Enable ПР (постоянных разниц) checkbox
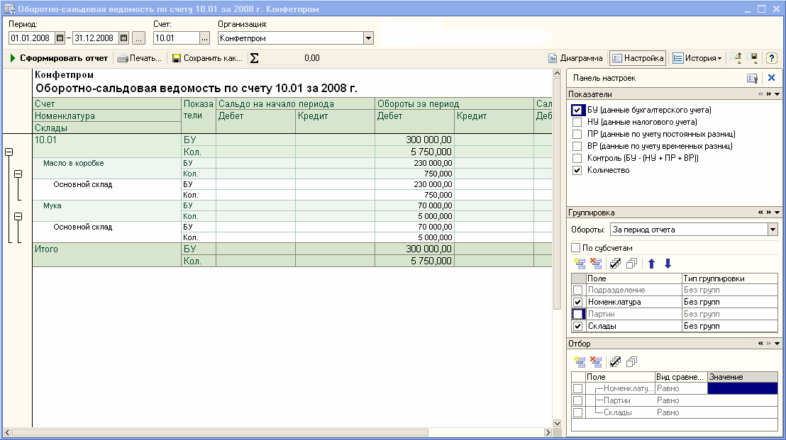This screenshot has height=440, width=786. click(577, 134)
